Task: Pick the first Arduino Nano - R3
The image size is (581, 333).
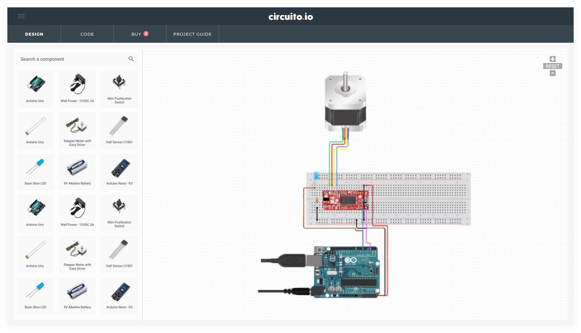Action: (x=119, y=172)
